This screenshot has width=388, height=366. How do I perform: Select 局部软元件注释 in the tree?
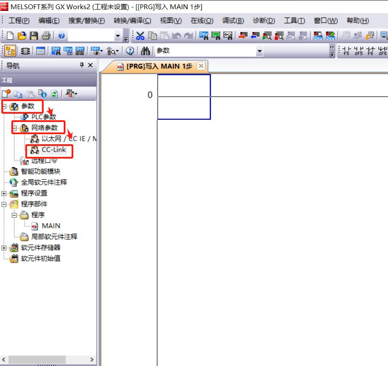click(x=54, y=237)
